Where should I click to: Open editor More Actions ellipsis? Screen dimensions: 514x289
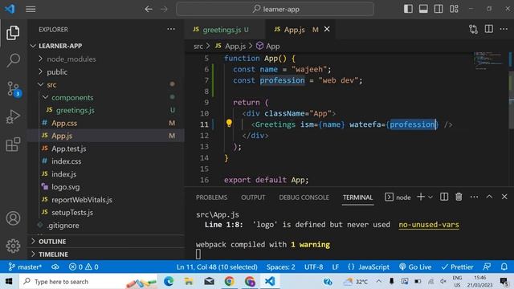point(504,29)
